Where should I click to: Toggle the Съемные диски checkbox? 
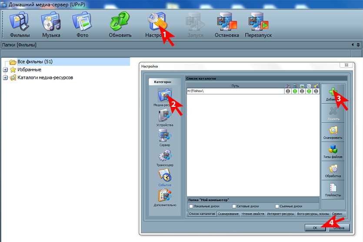point(277,206)
